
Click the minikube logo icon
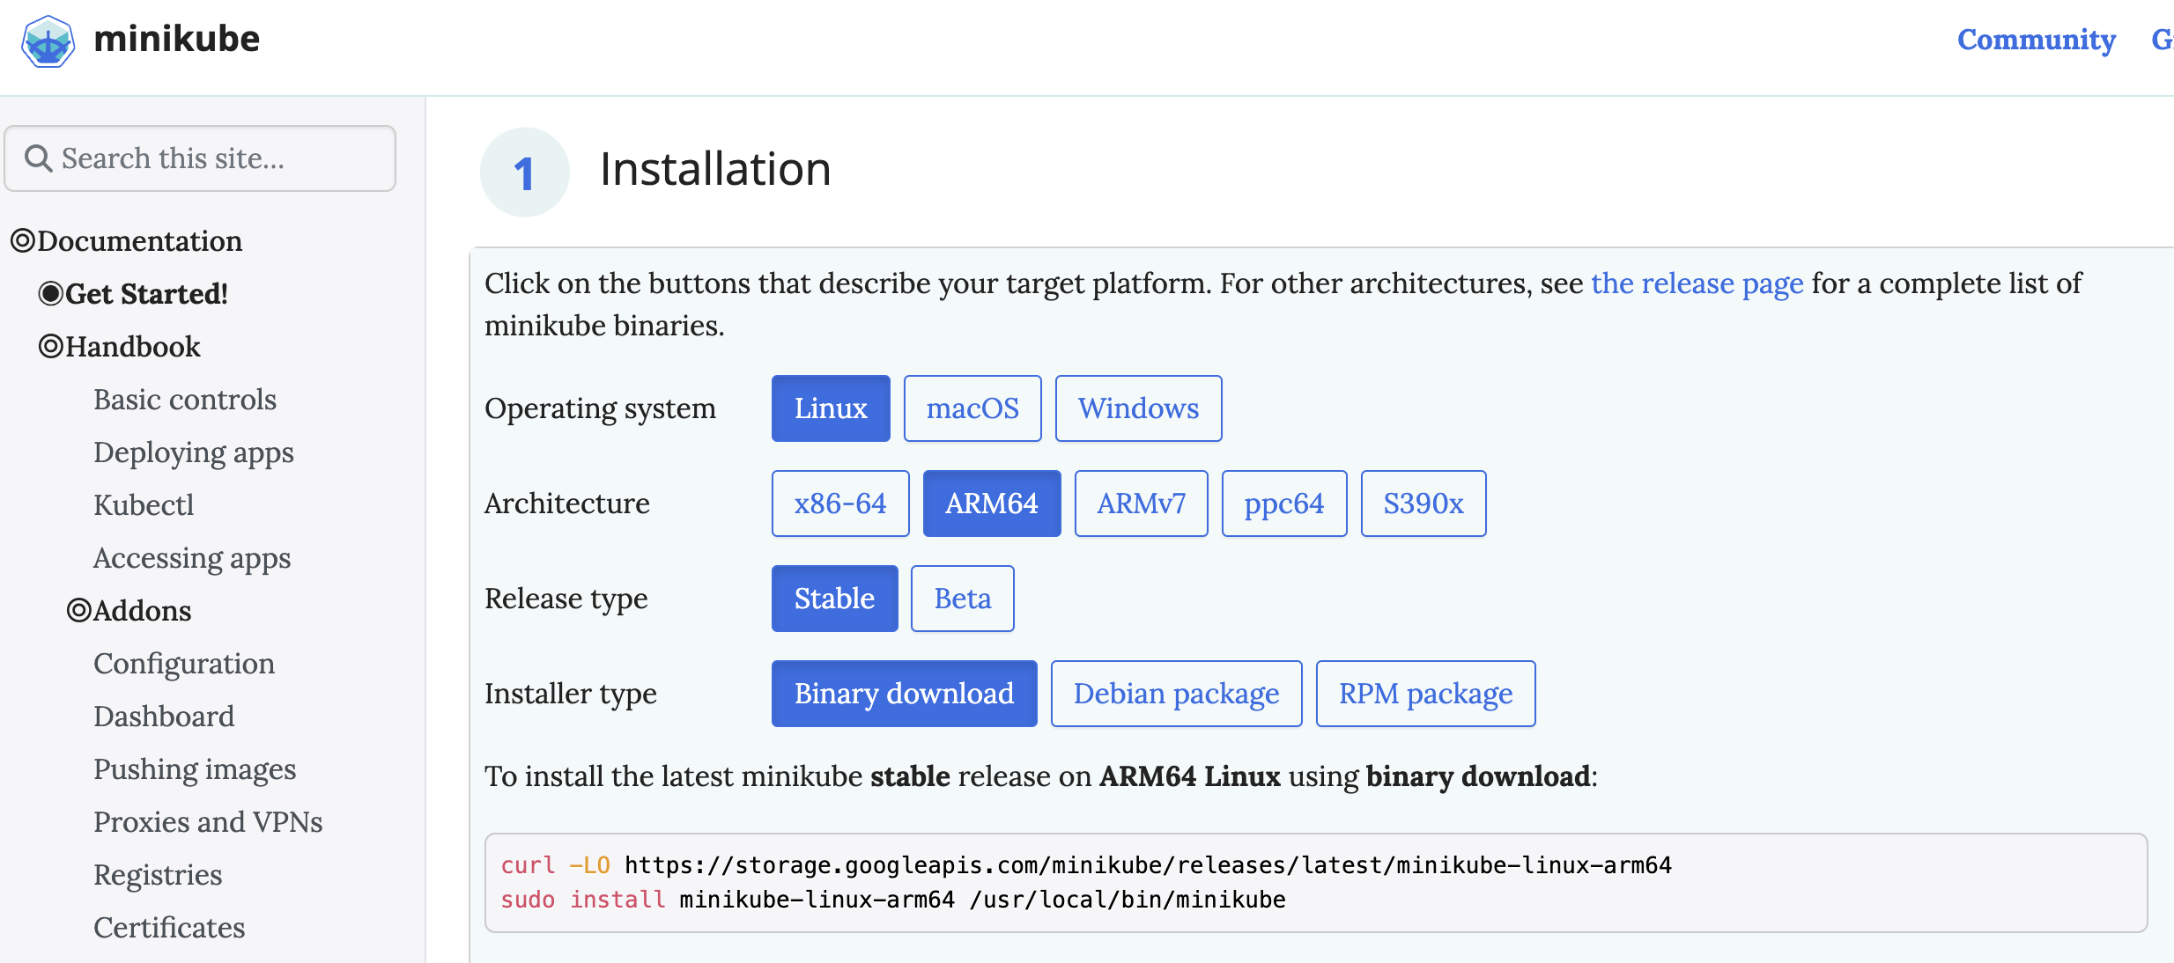click(48, 40)
